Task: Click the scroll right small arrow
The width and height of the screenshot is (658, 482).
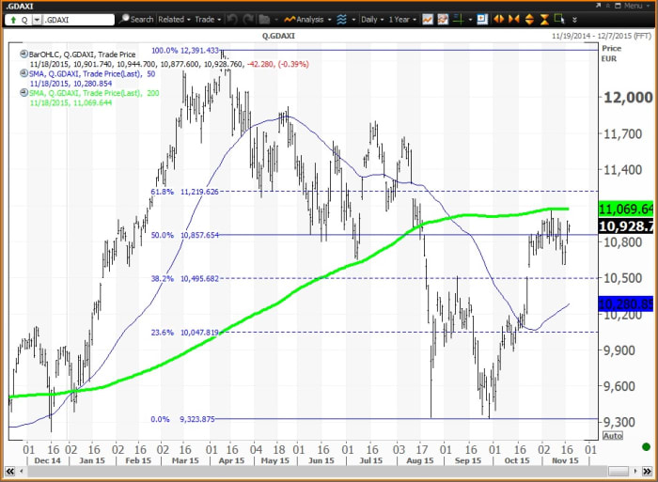Action: 635,471
